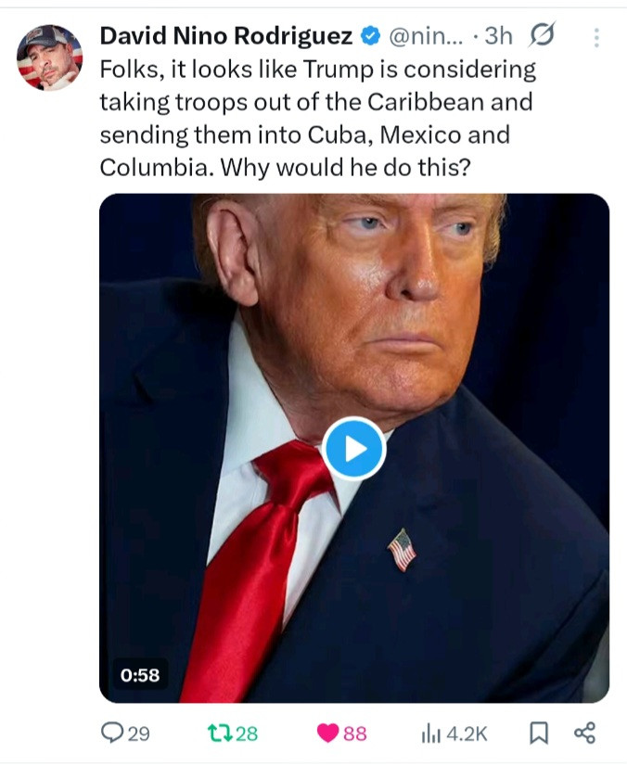Image resolution: width=627 pixels, height=765 pixels.
Task: Open the three-dot more options menu
Action: [x=596, y=38]
